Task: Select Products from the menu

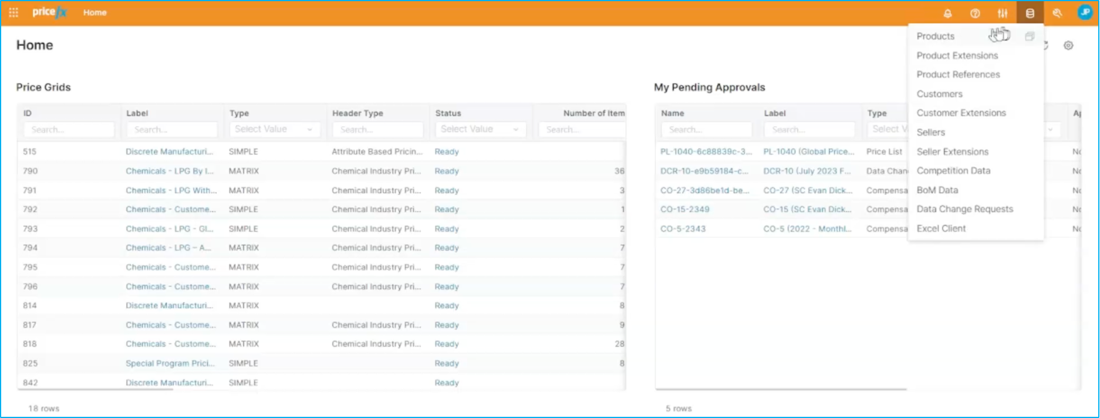Action: (x=936, y=36)
